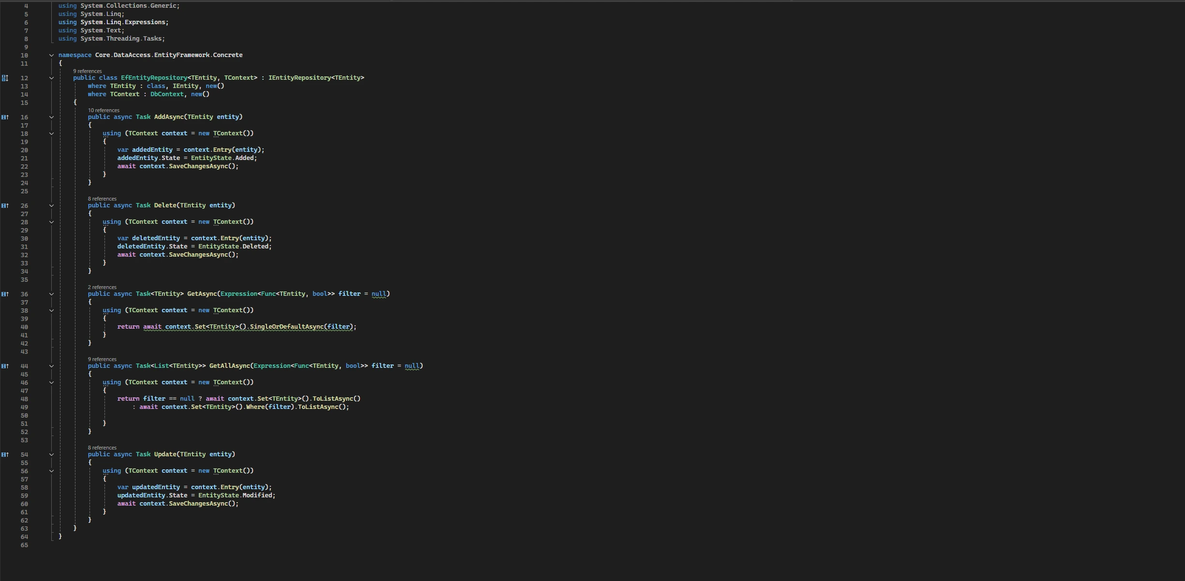Click the SingleOrDefaultAsync call on line 40
Screen dimensions: 1185x581
tap(286, 327)
